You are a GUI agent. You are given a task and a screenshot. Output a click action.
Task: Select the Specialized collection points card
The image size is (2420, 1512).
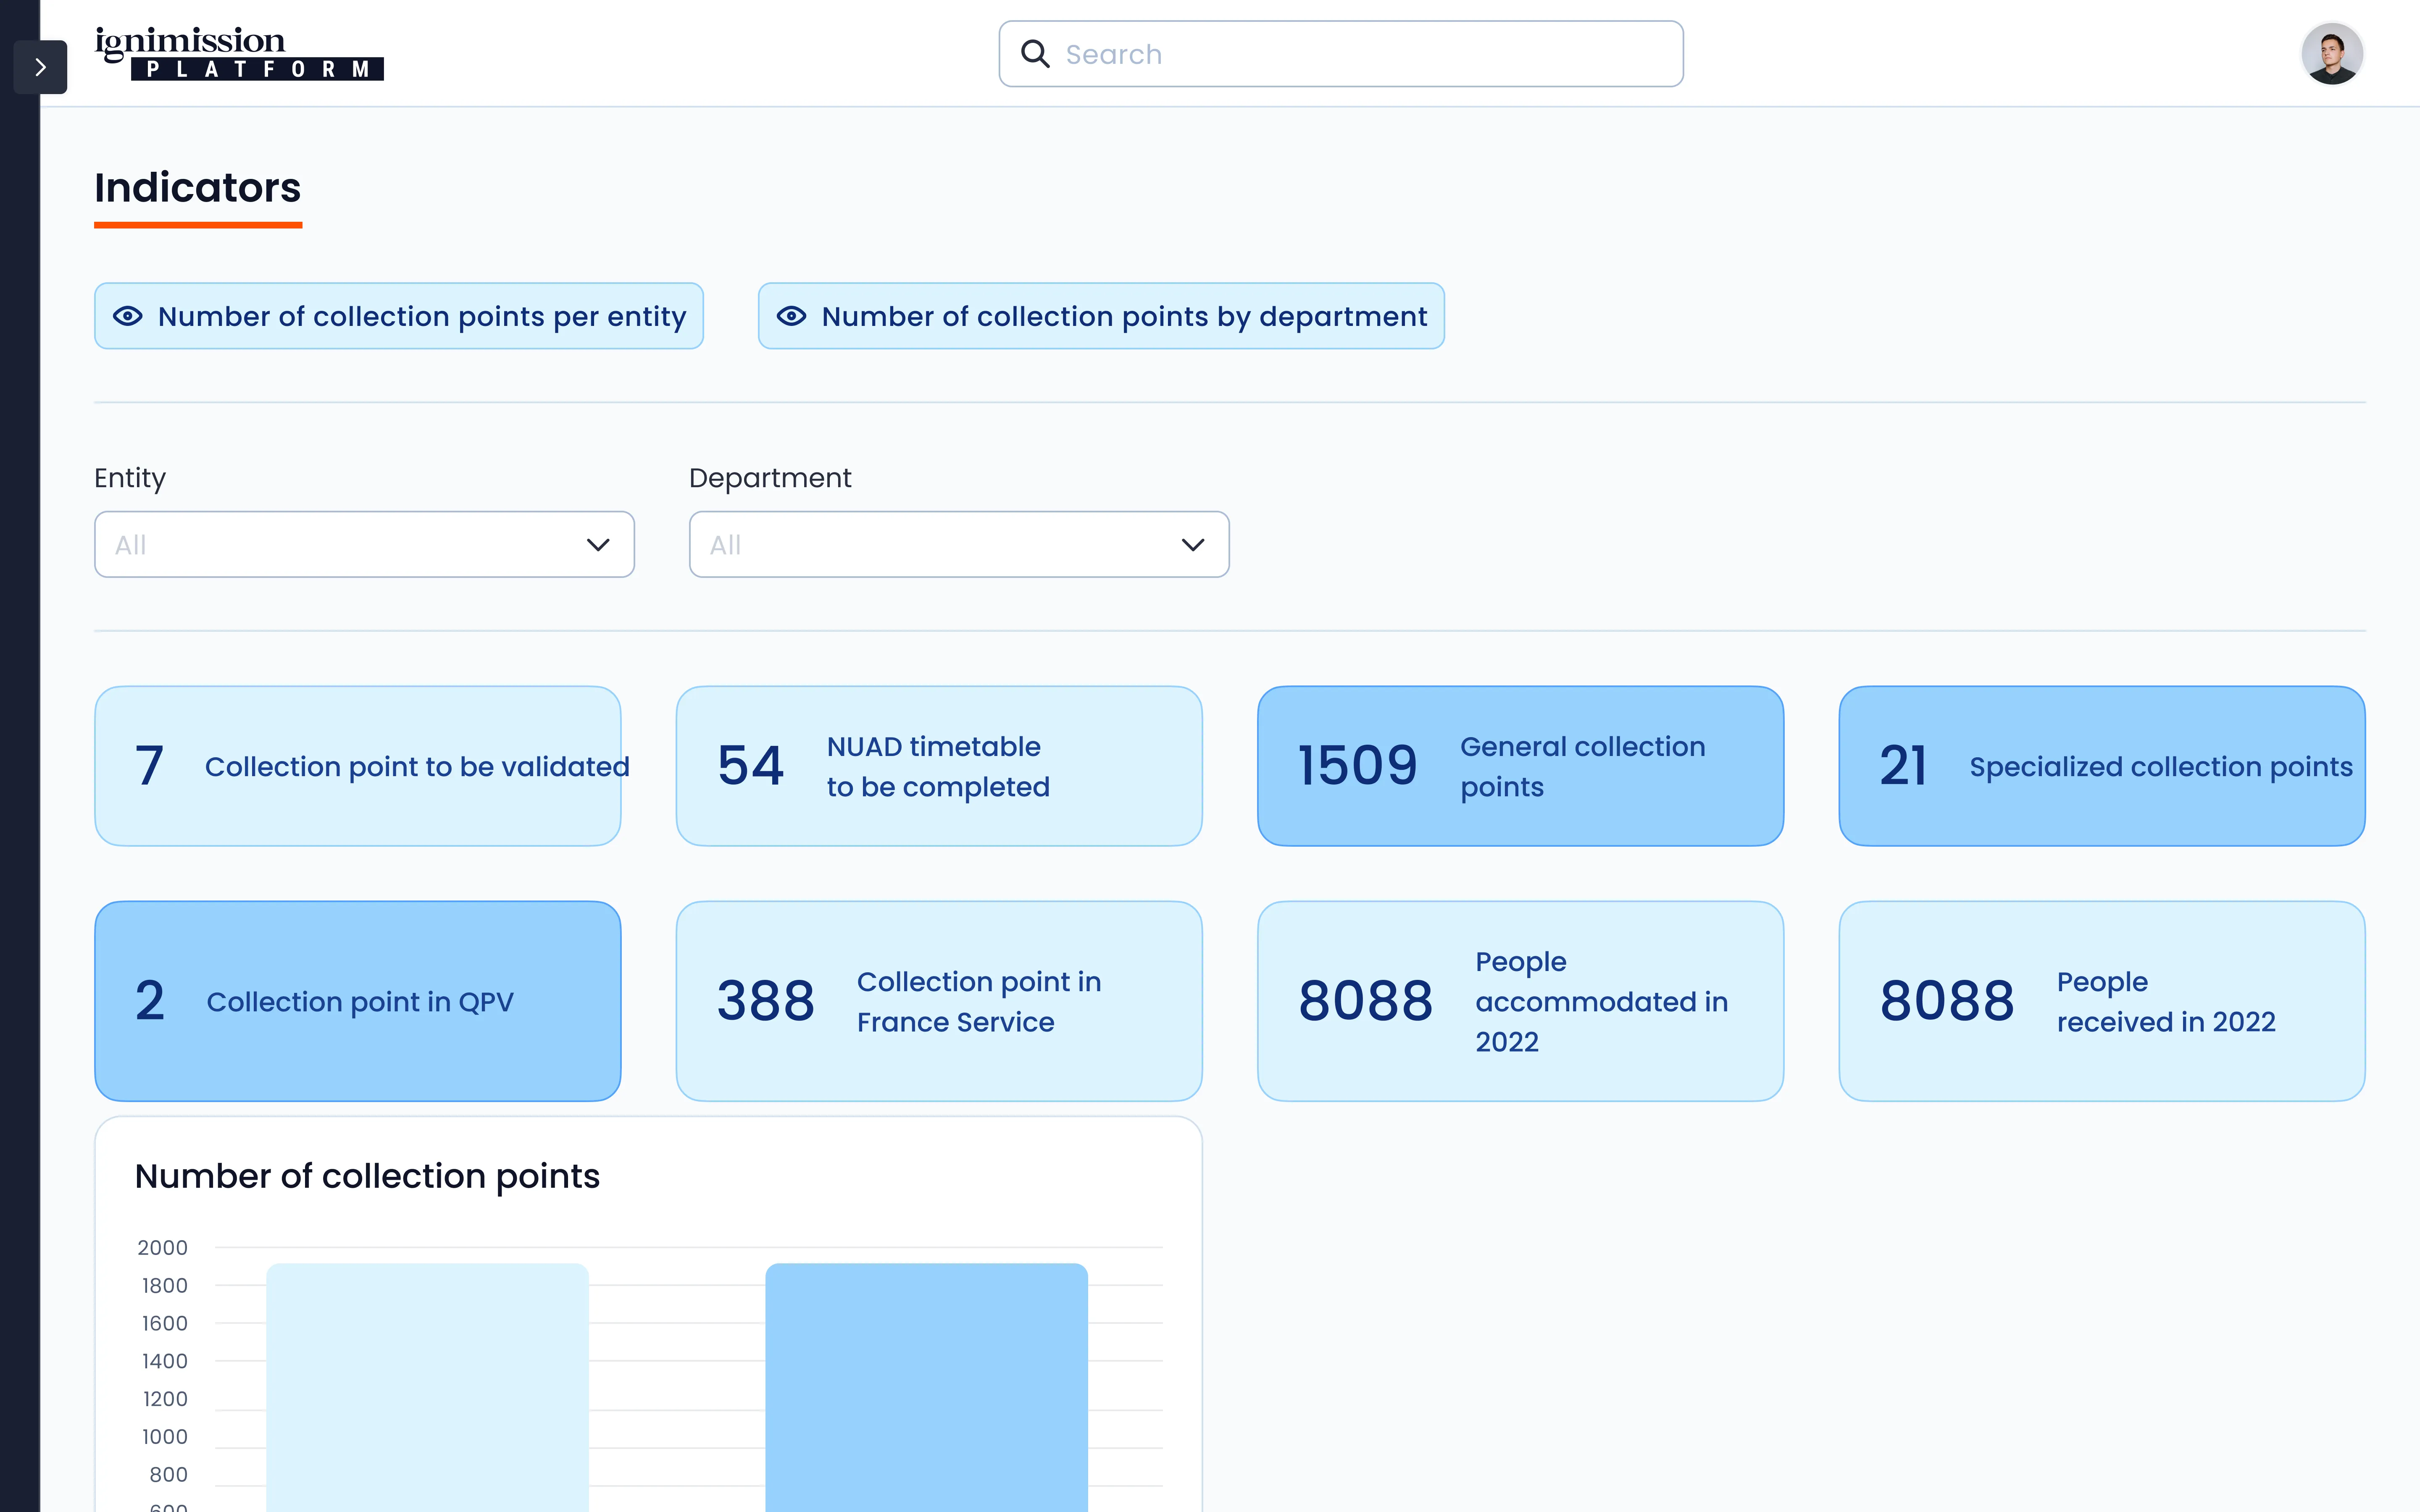pos(2102,766)
